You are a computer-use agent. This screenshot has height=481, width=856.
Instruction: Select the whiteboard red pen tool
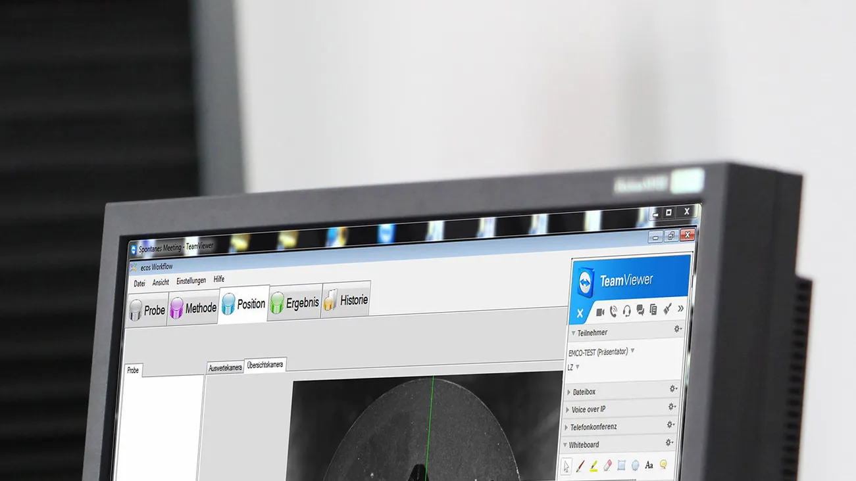580,467
